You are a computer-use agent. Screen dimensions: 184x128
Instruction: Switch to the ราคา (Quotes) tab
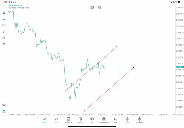coord(45,120)
